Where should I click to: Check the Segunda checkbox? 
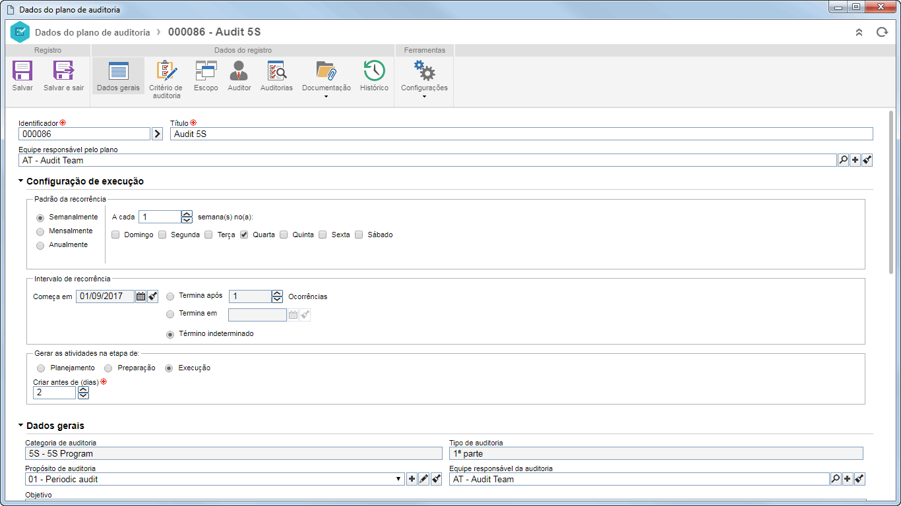[162, 235]
